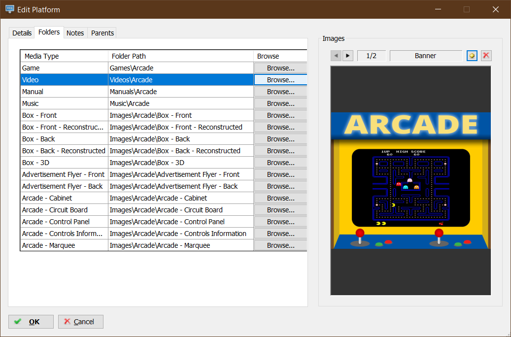The width and height of the screenshot is (511, 337).
Task: Switch to the Details tab
Action: [x=22, y=33]
